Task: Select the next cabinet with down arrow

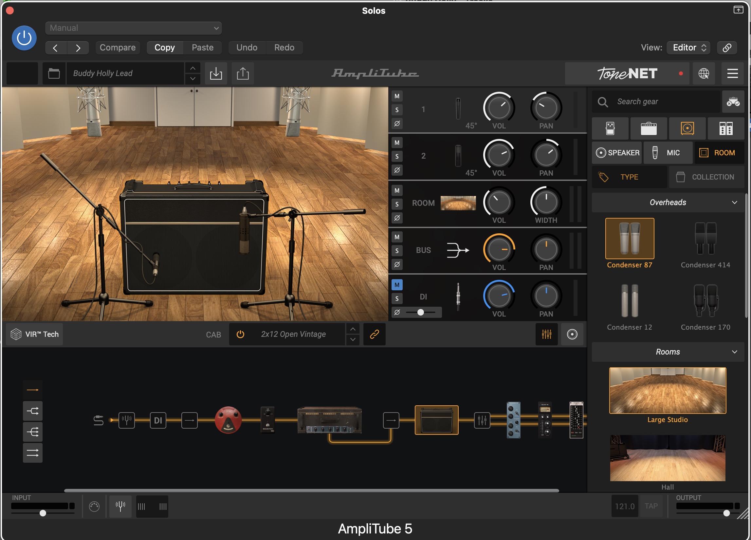Action: tap(353, 340)
